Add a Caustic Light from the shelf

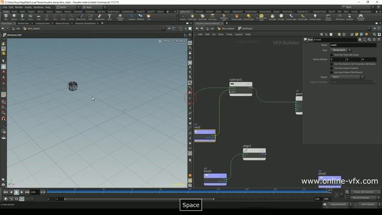pyautogui.click(x=291, y=17)
